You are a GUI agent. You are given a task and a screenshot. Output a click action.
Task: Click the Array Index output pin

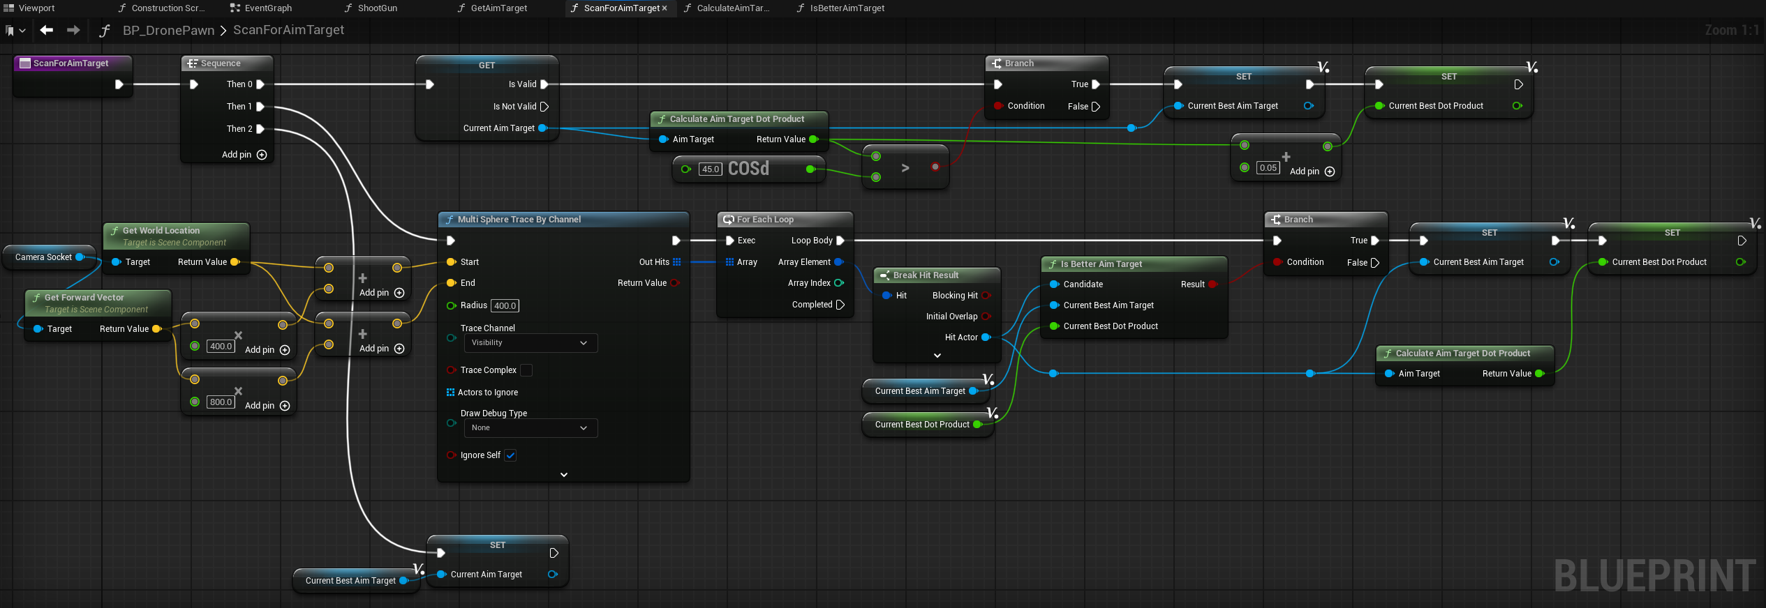(x=839, y=283)
